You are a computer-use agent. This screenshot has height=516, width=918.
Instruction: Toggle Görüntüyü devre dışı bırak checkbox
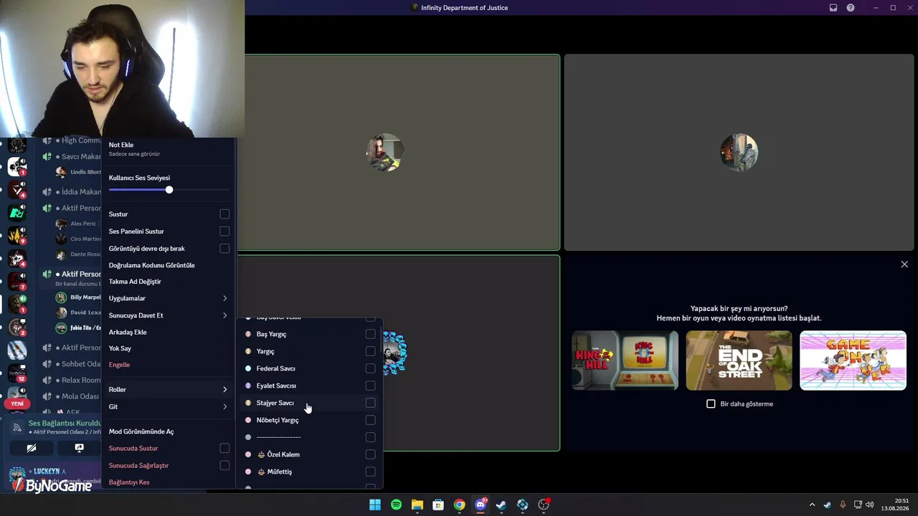coord(224,249)
